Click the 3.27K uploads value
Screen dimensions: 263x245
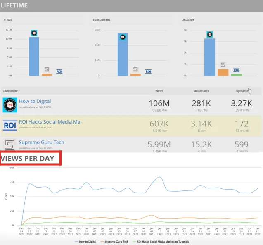tap(242, 103)
